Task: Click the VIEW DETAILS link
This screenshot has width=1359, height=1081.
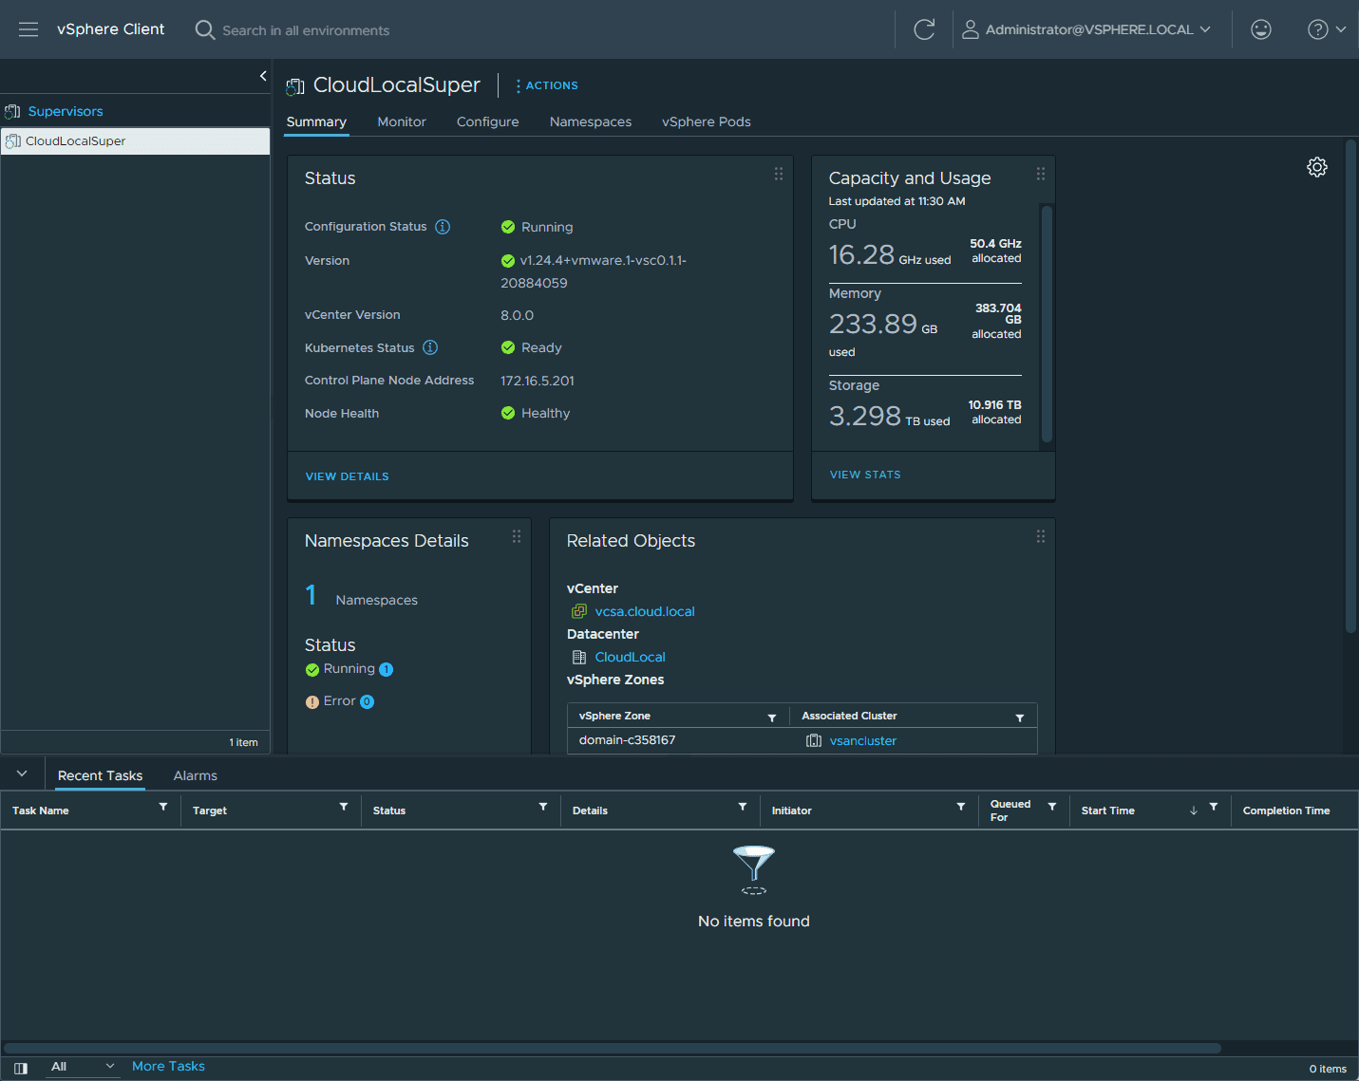Action: (x=347, y=476)
